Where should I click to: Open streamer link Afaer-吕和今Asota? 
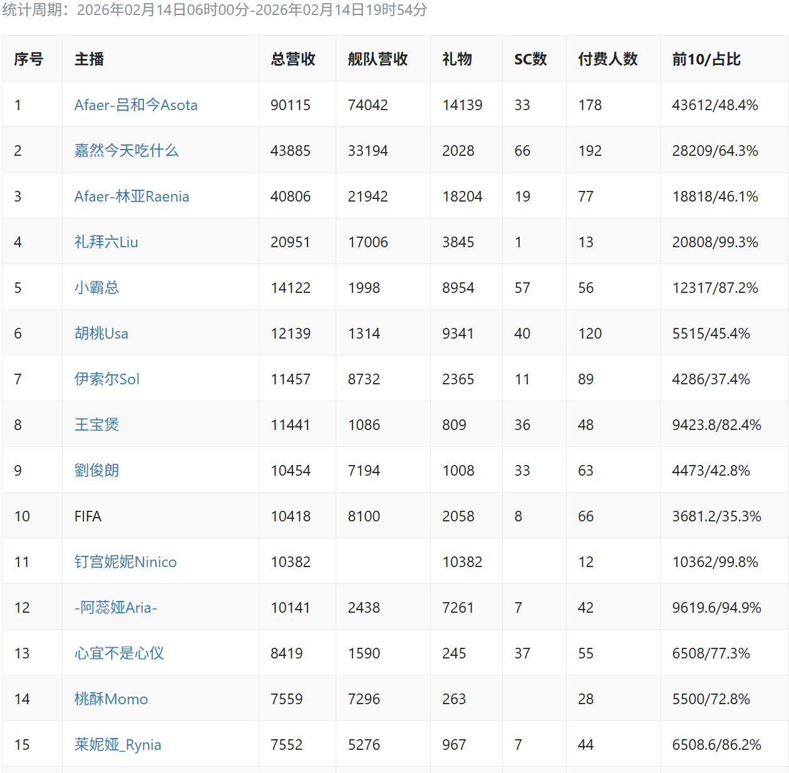point(136,105)
